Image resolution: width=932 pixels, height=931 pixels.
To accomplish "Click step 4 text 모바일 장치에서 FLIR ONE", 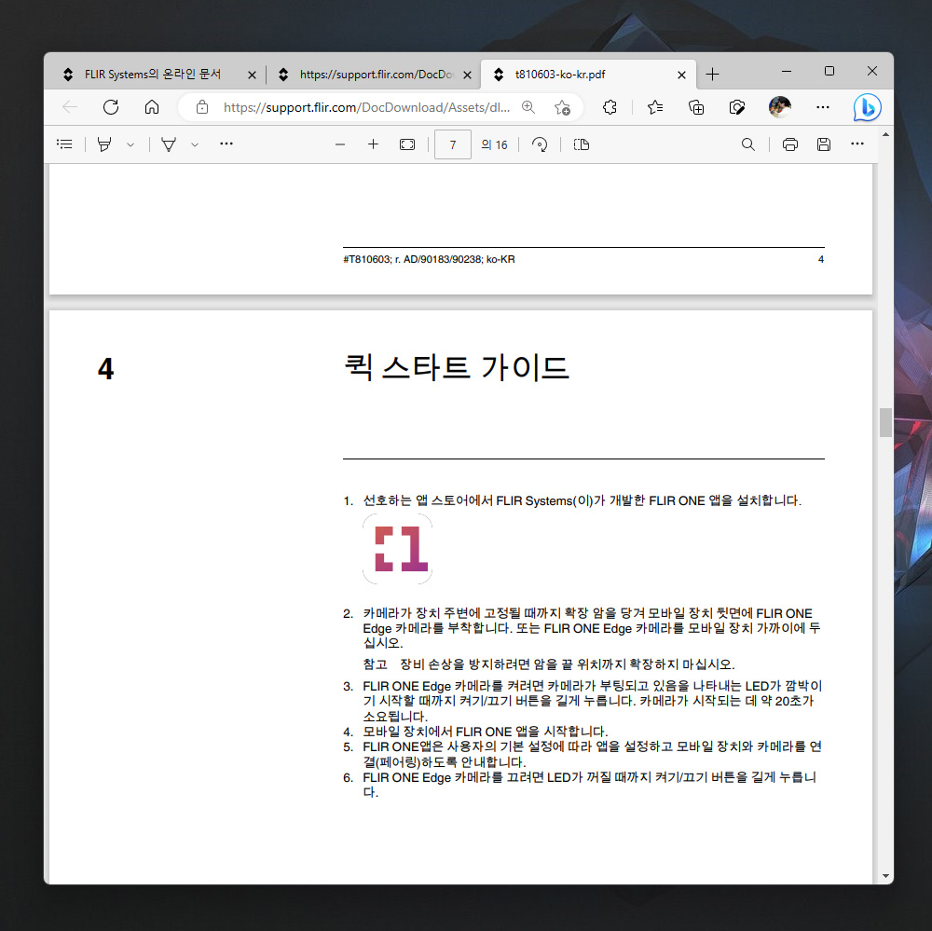I will click(x=485, y=732).
